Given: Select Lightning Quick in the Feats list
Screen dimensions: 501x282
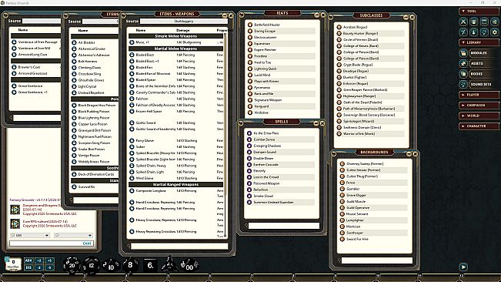Looking at the screenshot, I should [x=266, y=69].
